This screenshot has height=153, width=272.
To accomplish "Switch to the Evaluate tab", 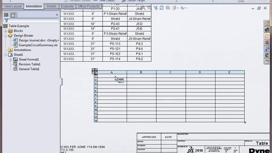I will 67,6.
